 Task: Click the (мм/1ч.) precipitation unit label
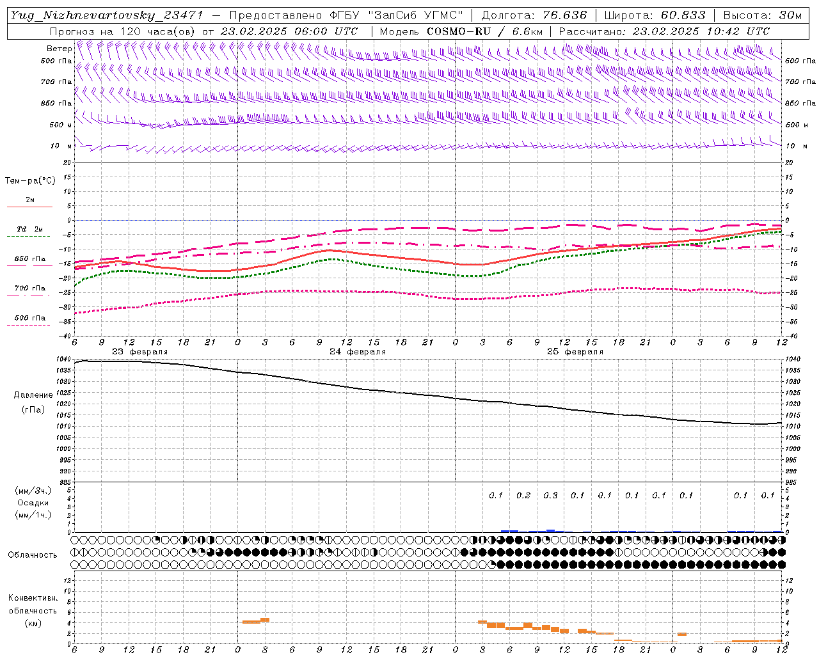coord(33,515)
